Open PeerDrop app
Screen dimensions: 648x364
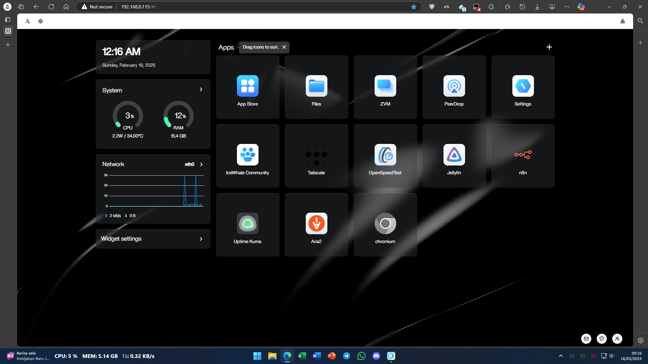(454, 87)
